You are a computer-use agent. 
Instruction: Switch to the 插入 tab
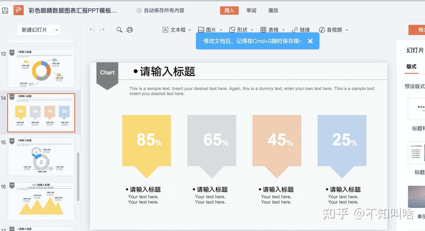pos(229,10)
